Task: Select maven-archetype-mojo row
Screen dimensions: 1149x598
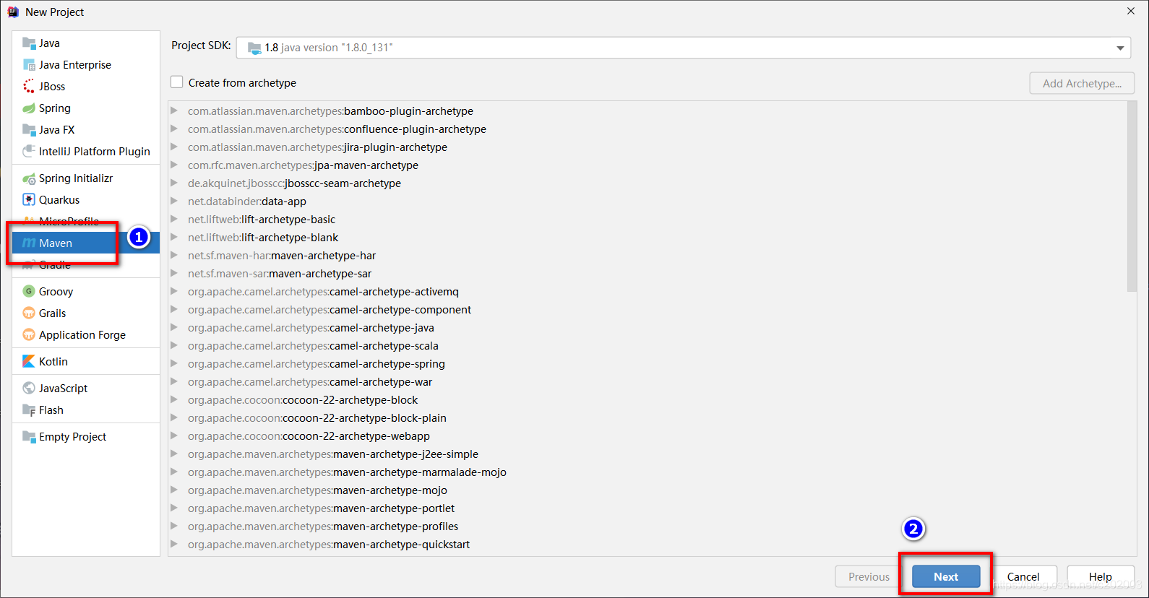Action: tap(647, 490)
